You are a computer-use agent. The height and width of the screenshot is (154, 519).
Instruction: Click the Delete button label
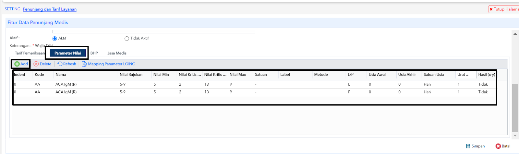tap(45, 64)
